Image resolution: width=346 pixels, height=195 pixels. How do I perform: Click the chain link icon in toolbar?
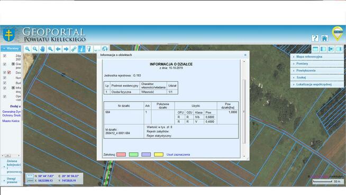point(74,49)
